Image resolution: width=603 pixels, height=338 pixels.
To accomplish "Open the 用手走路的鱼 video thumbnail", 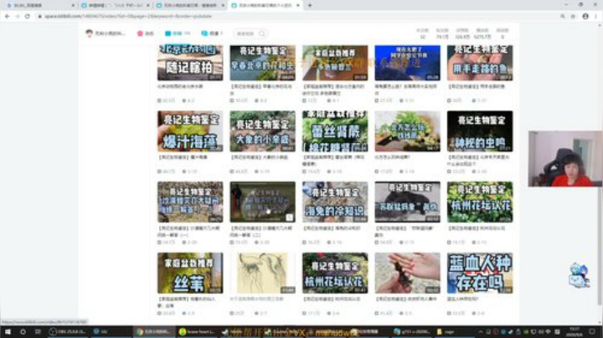I will [480, 63].
